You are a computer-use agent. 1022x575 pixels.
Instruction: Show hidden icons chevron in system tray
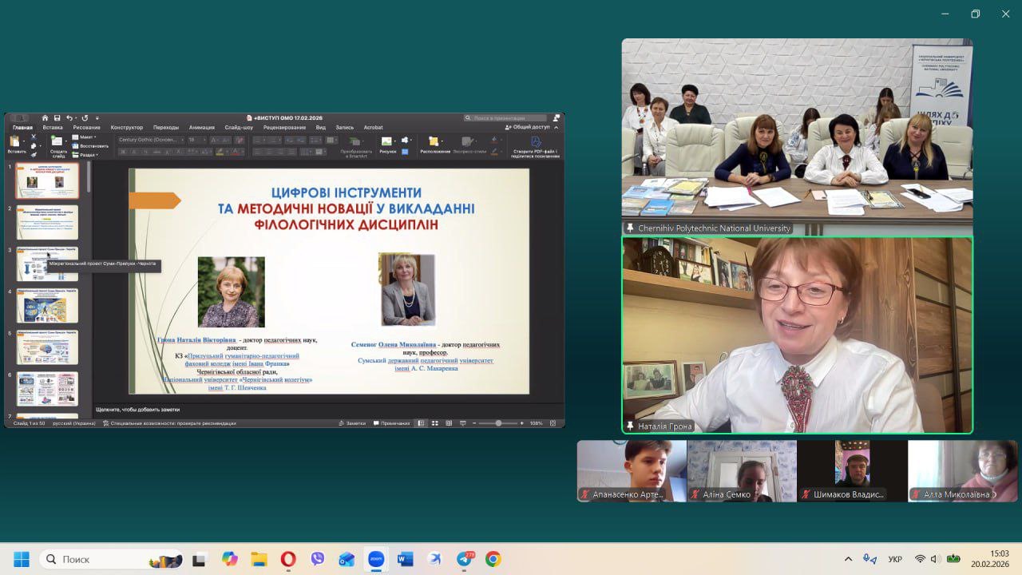tap(848, 559)
